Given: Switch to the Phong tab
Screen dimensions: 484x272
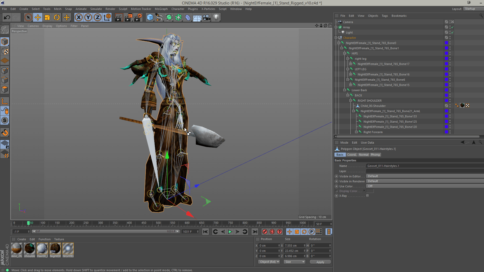Looking at the screenshot, I should (x=375, y=155).
